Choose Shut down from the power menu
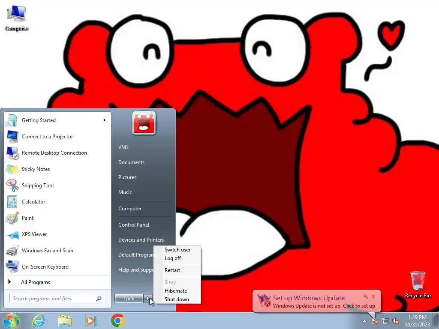Image resolution: width=439 pixels, height=329 pixels. (177, 299)
